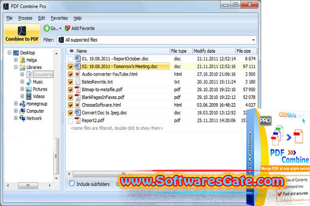
Task: Collapse the Libraries tree node
Action: tap(16, 67)
